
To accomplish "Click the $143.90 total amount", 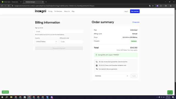I will (134, 48).
